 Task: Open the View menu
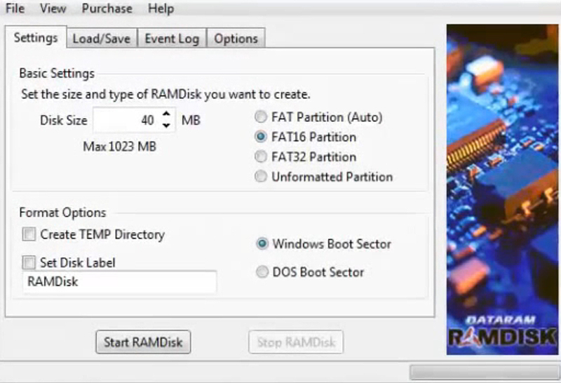(53, 8)
